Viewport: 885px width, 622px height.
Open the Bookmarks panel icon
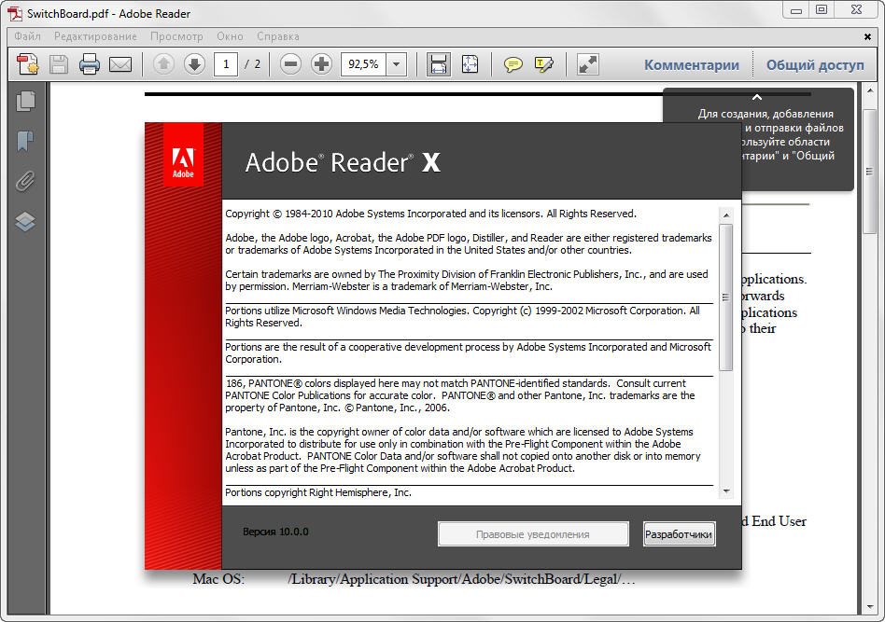[25, 141]
